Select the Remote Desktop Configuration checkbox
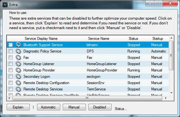Image resolution: width=180 pixels, height=117 pixels. [x=10, y=83]
